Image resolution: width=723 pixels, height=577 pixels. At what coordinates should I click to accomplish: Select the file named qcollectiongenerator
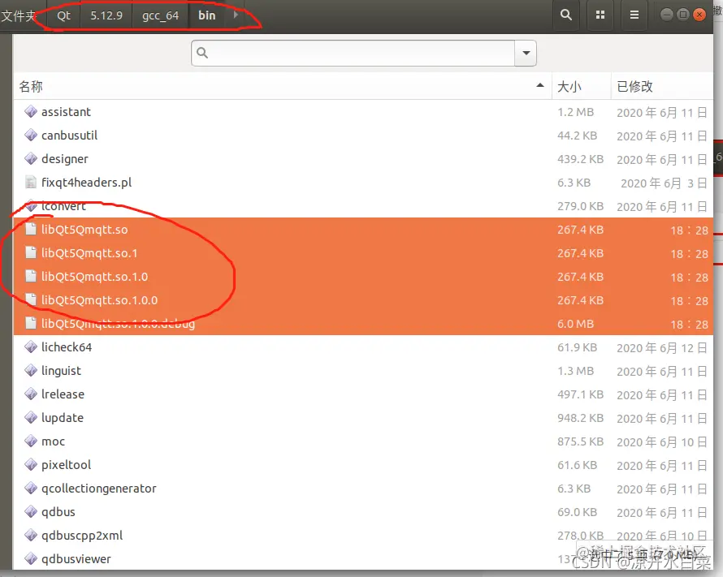click(363, 488)
